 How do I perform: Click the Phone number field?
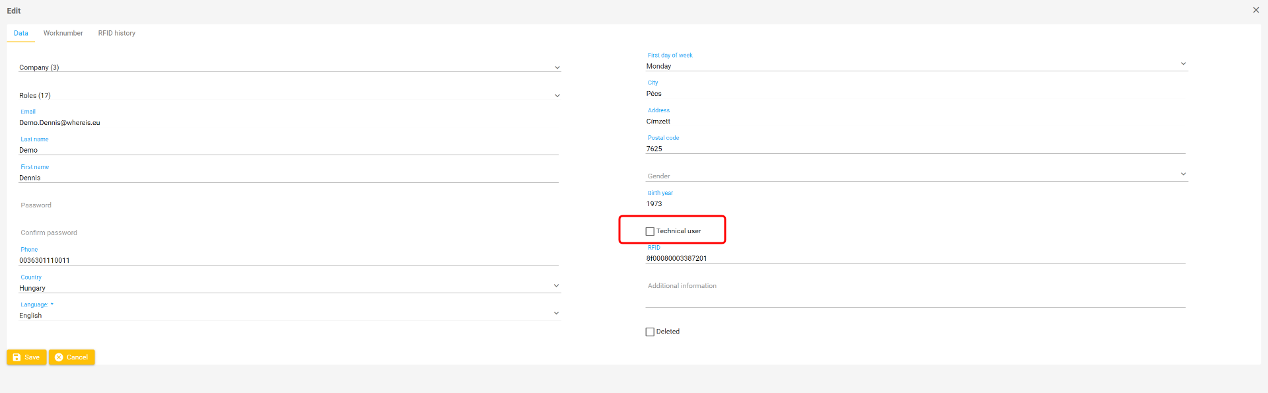click(x=288, y=260)
